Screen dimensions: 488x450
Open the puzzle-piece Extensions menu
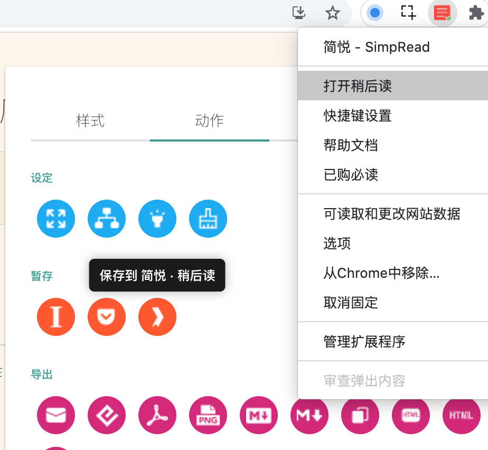tap(476, 13)
